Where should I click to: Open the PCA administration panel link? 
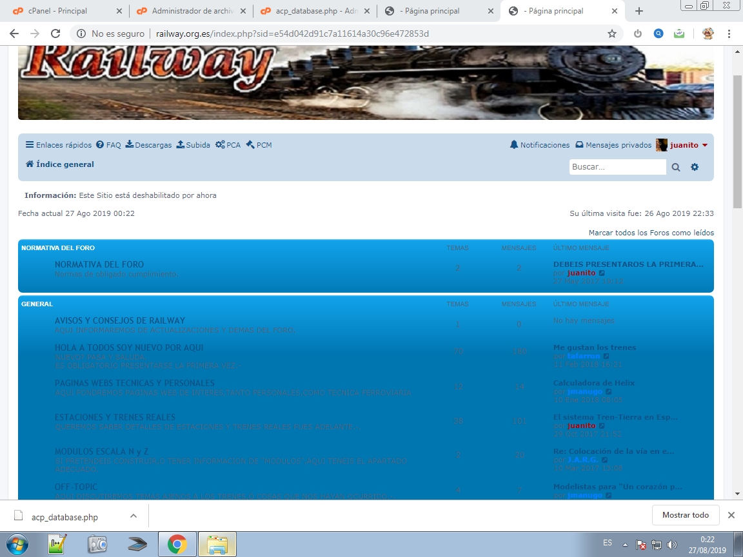[x=228, y=145]
